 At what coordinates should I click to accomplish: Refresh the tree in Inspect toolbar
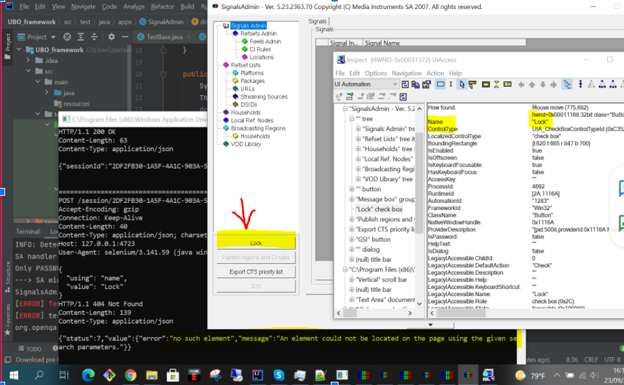404,83
